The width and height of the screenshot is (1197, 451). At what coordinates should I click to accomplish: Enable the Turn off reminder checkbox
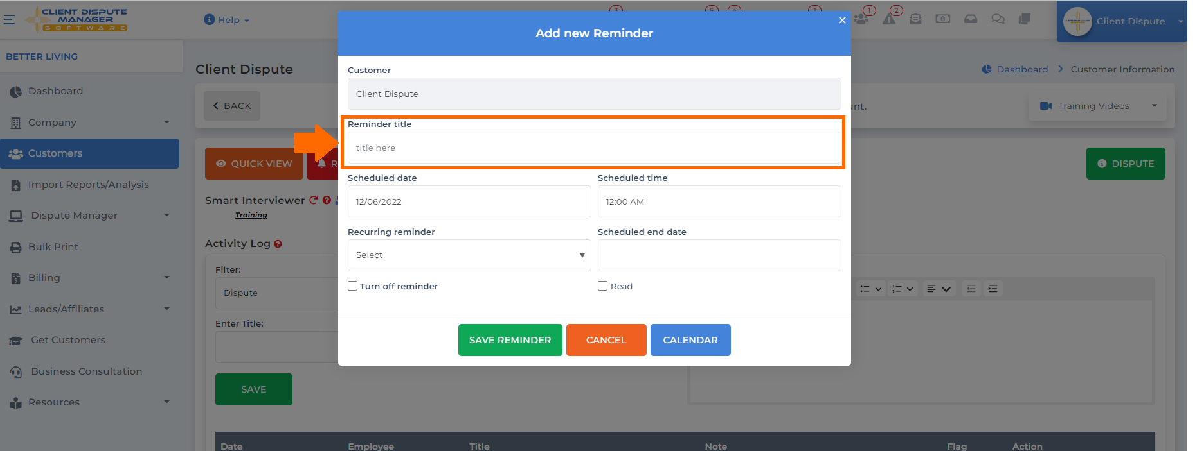point(353,286)
